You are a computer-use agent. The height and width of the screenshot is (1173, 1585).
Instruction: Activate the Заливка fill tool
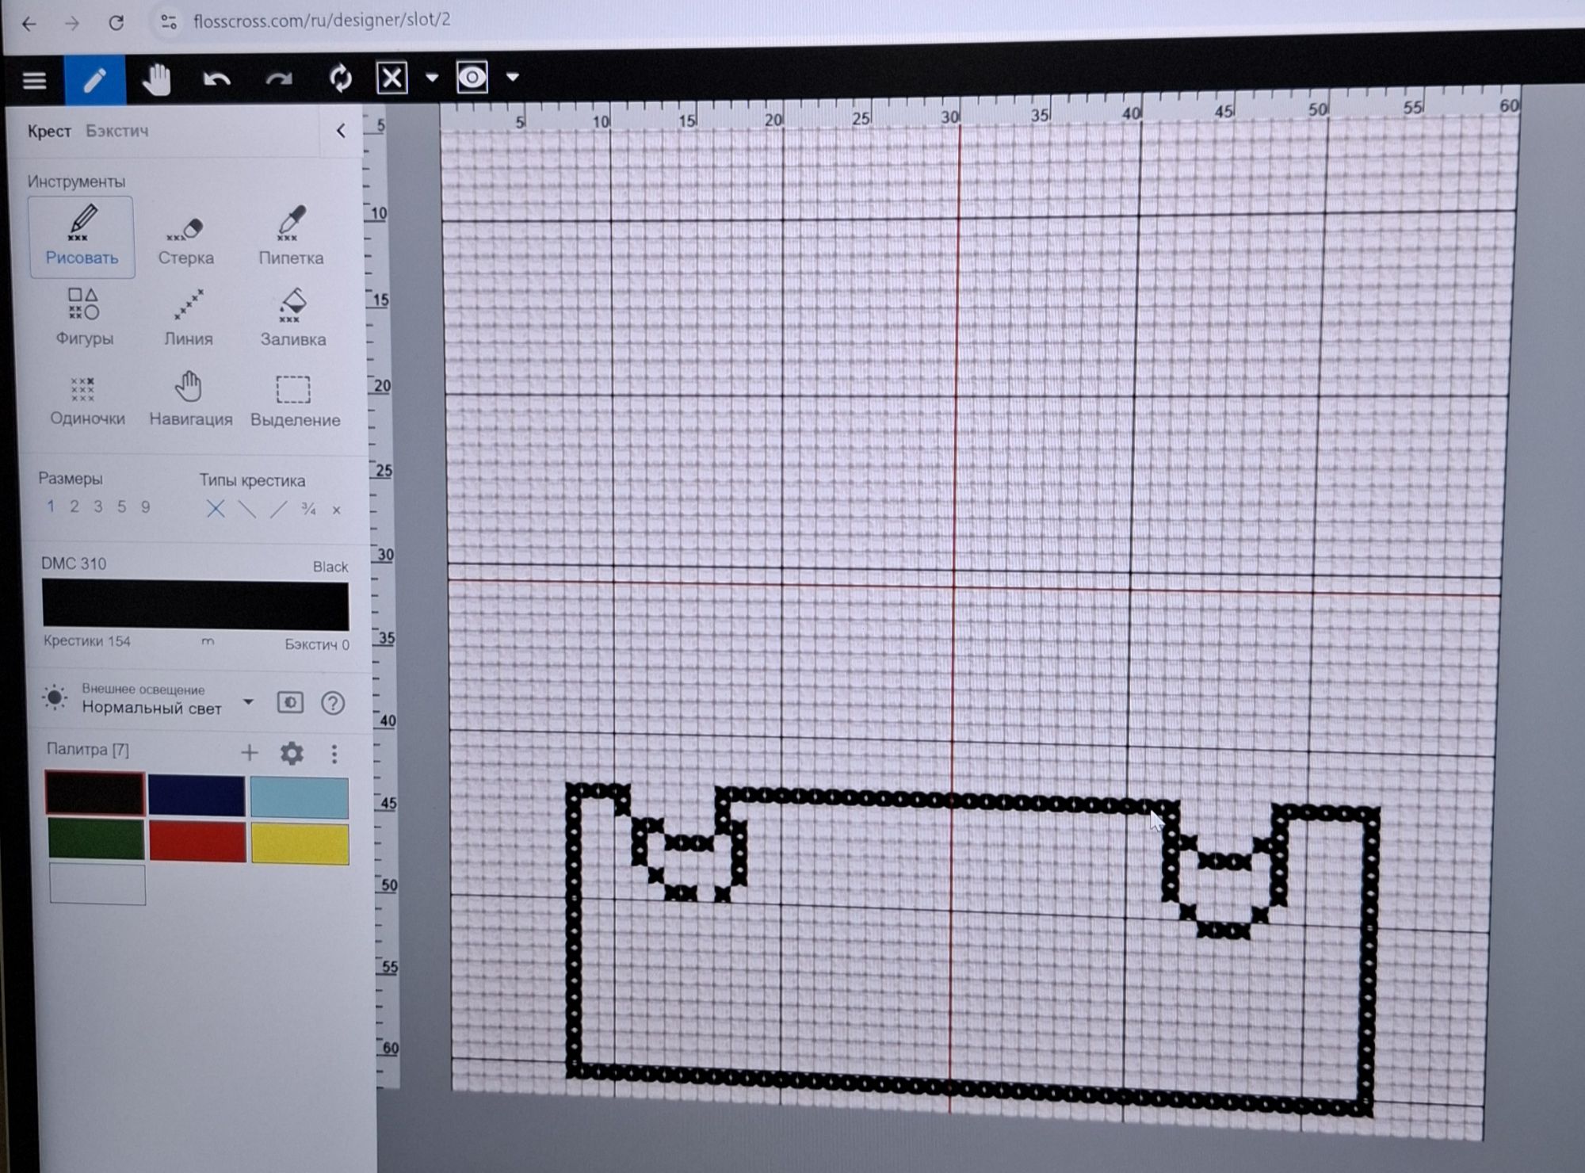pyautogui.click(x=292, y=318)
